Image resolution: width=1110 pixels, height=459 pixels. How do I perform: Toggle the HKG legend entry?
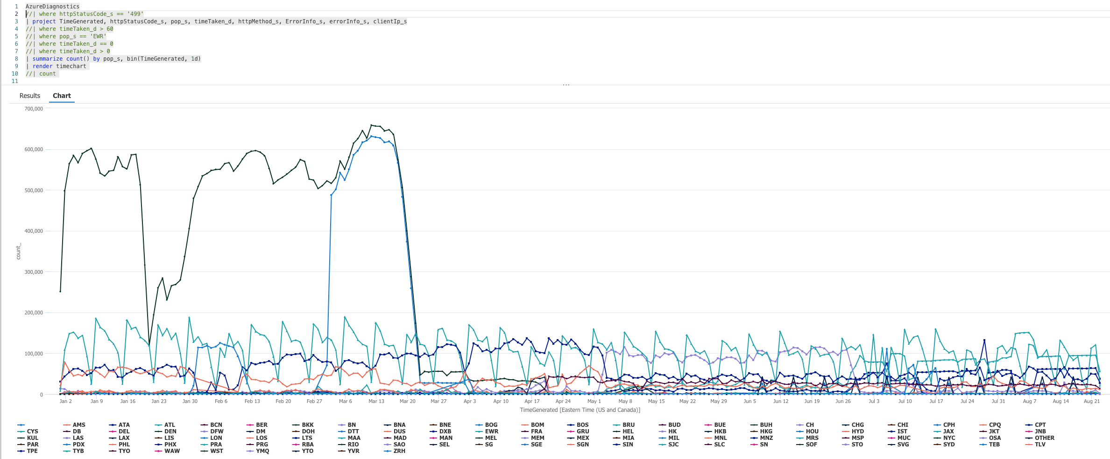click(x=761, y=431)
